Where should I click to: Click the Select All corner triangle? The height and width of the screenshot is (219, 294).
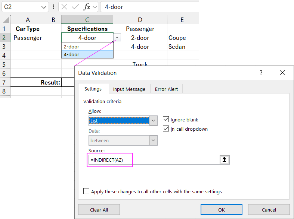[6, 20]
